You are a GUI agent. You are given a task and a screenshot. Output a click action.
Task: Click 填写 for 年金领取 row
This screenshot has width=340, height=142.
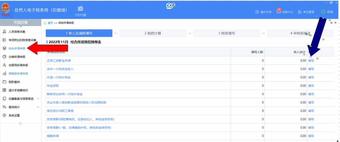click(x=311, y=86)
